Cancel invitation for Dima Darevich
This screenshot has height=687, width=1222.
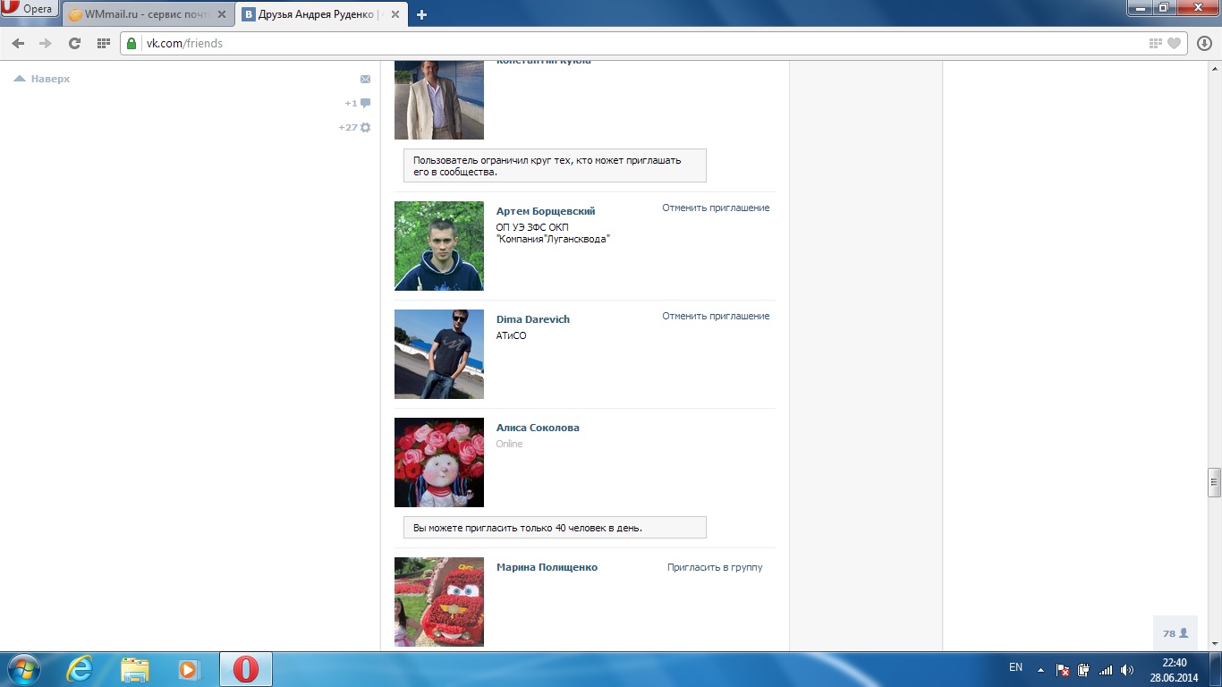point(716,316)
